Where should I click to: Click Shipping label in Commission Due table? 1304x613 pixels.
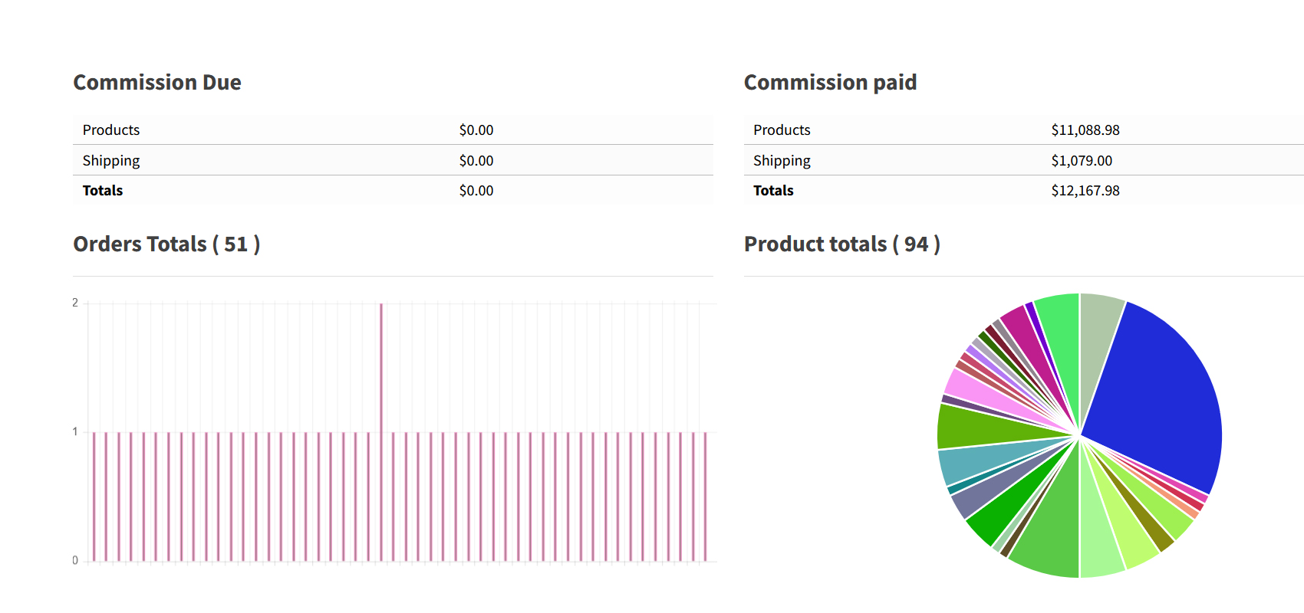pyautogui.click(x=111, y=161)
